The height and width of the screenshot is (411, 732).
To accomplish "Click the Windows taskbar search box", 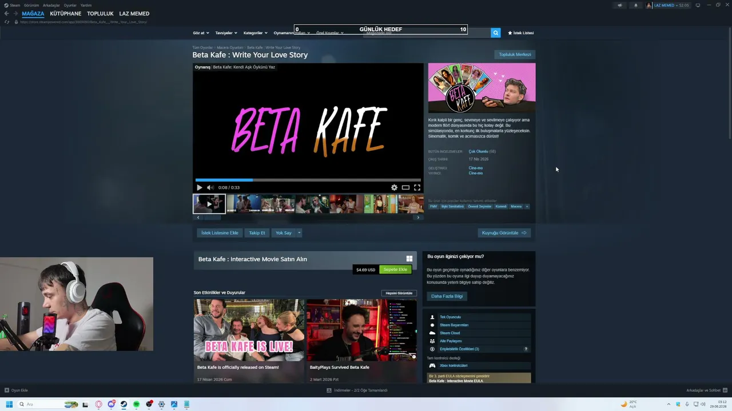I will tap(49, 404).
